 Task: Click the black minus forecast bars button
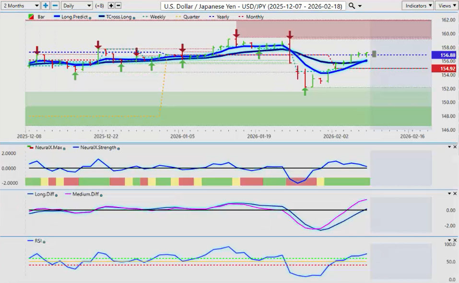(118, 5)
